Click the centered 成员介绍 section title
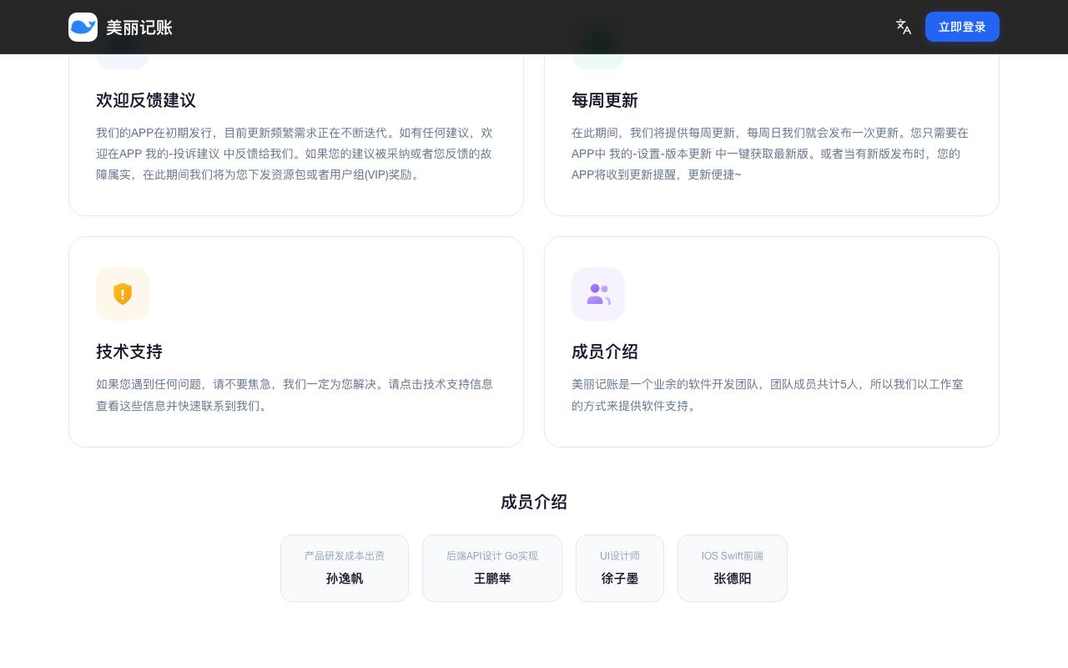 point(534,502)
